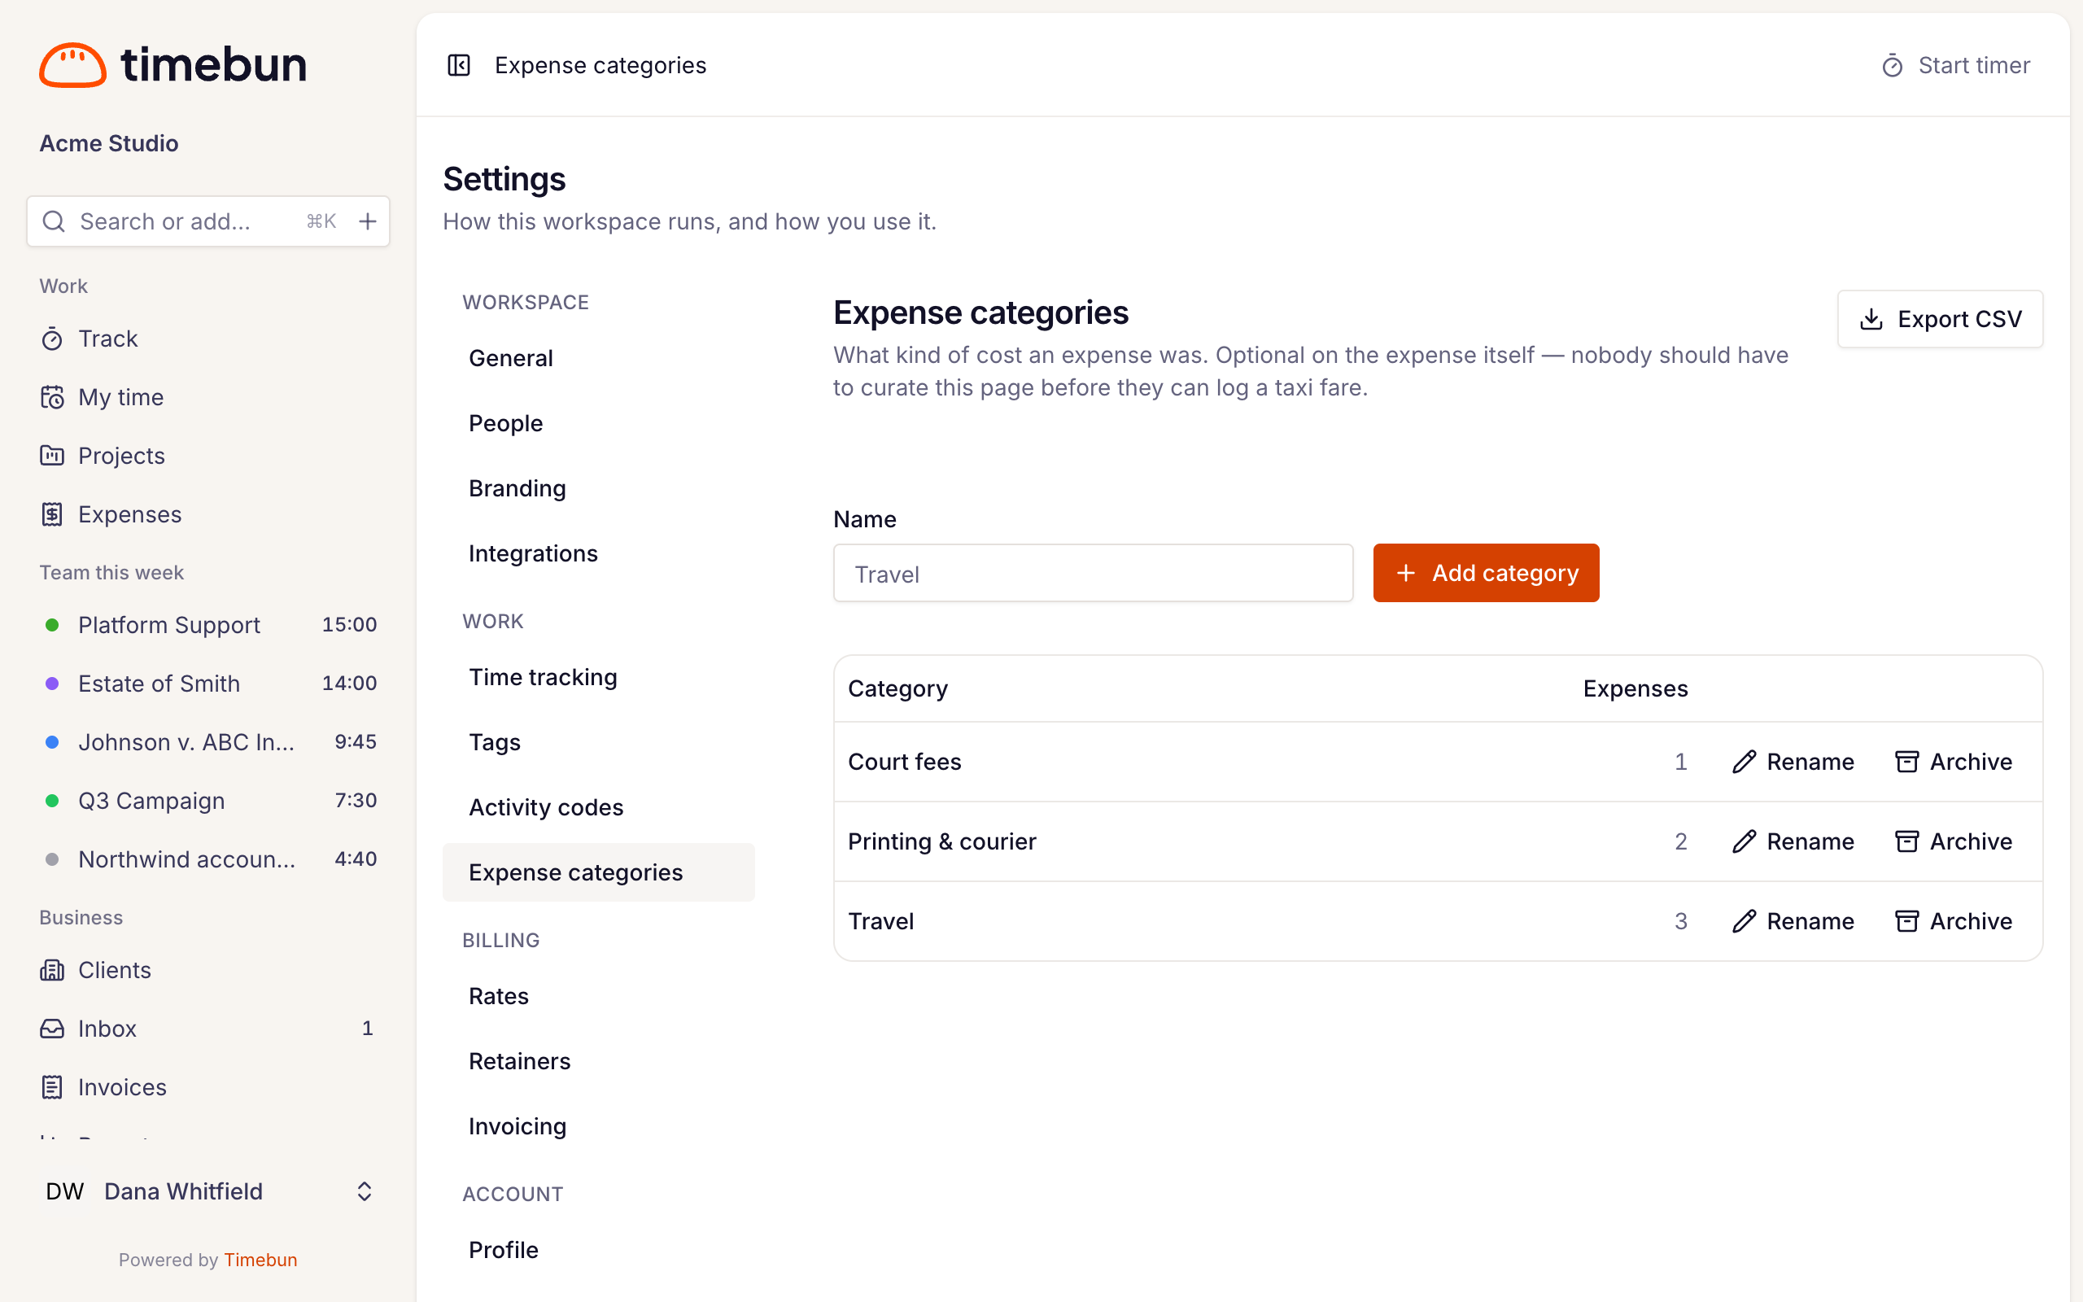The height and width of the screenshot is (1302, 2083).
Task: Open Profile settings
Action: pos(598,1249)
